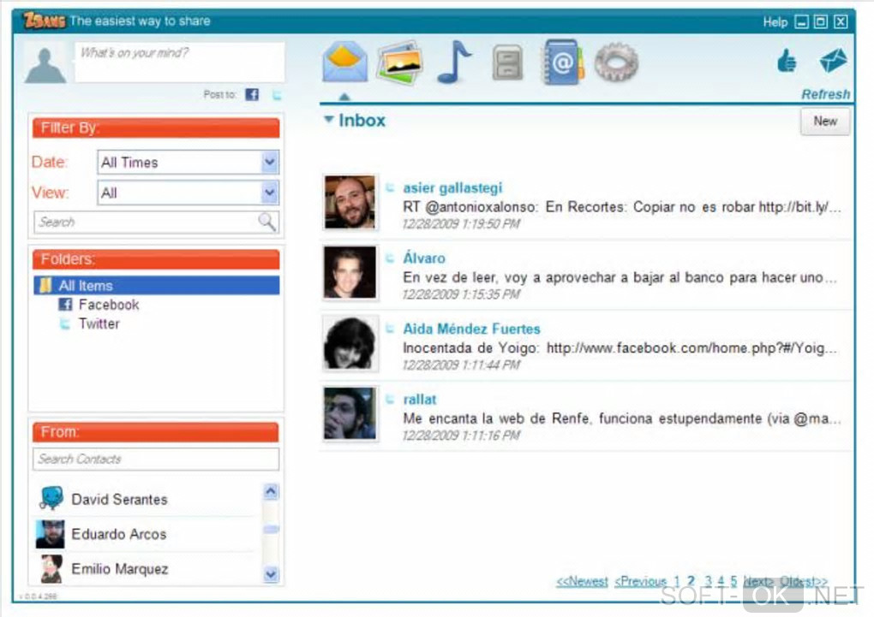Open the Date filter dropdown
This screenshot has width=874, height=617.
(270, 163)
